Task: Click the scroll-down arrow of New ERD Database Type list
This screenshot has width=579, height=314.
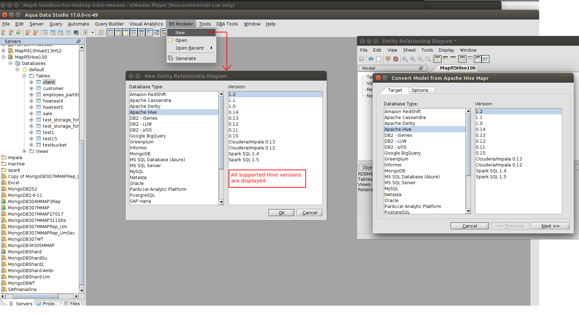Action: coord(221,202)
